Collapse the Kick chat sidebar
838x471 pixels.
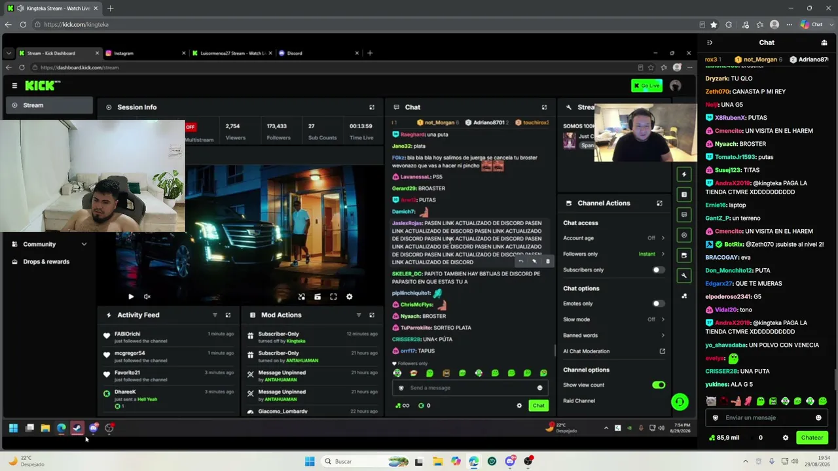[x=710, y=43]
